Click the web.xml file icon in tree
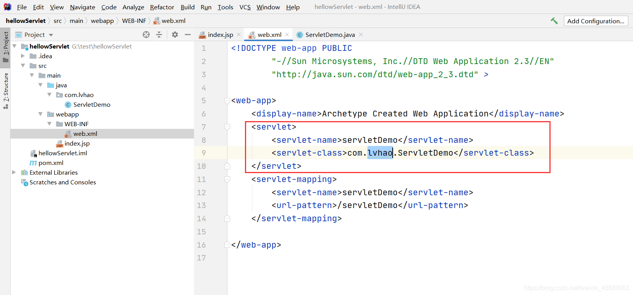Screen dimensions: 633x295 pyautogui.click(x=68, y=134)
